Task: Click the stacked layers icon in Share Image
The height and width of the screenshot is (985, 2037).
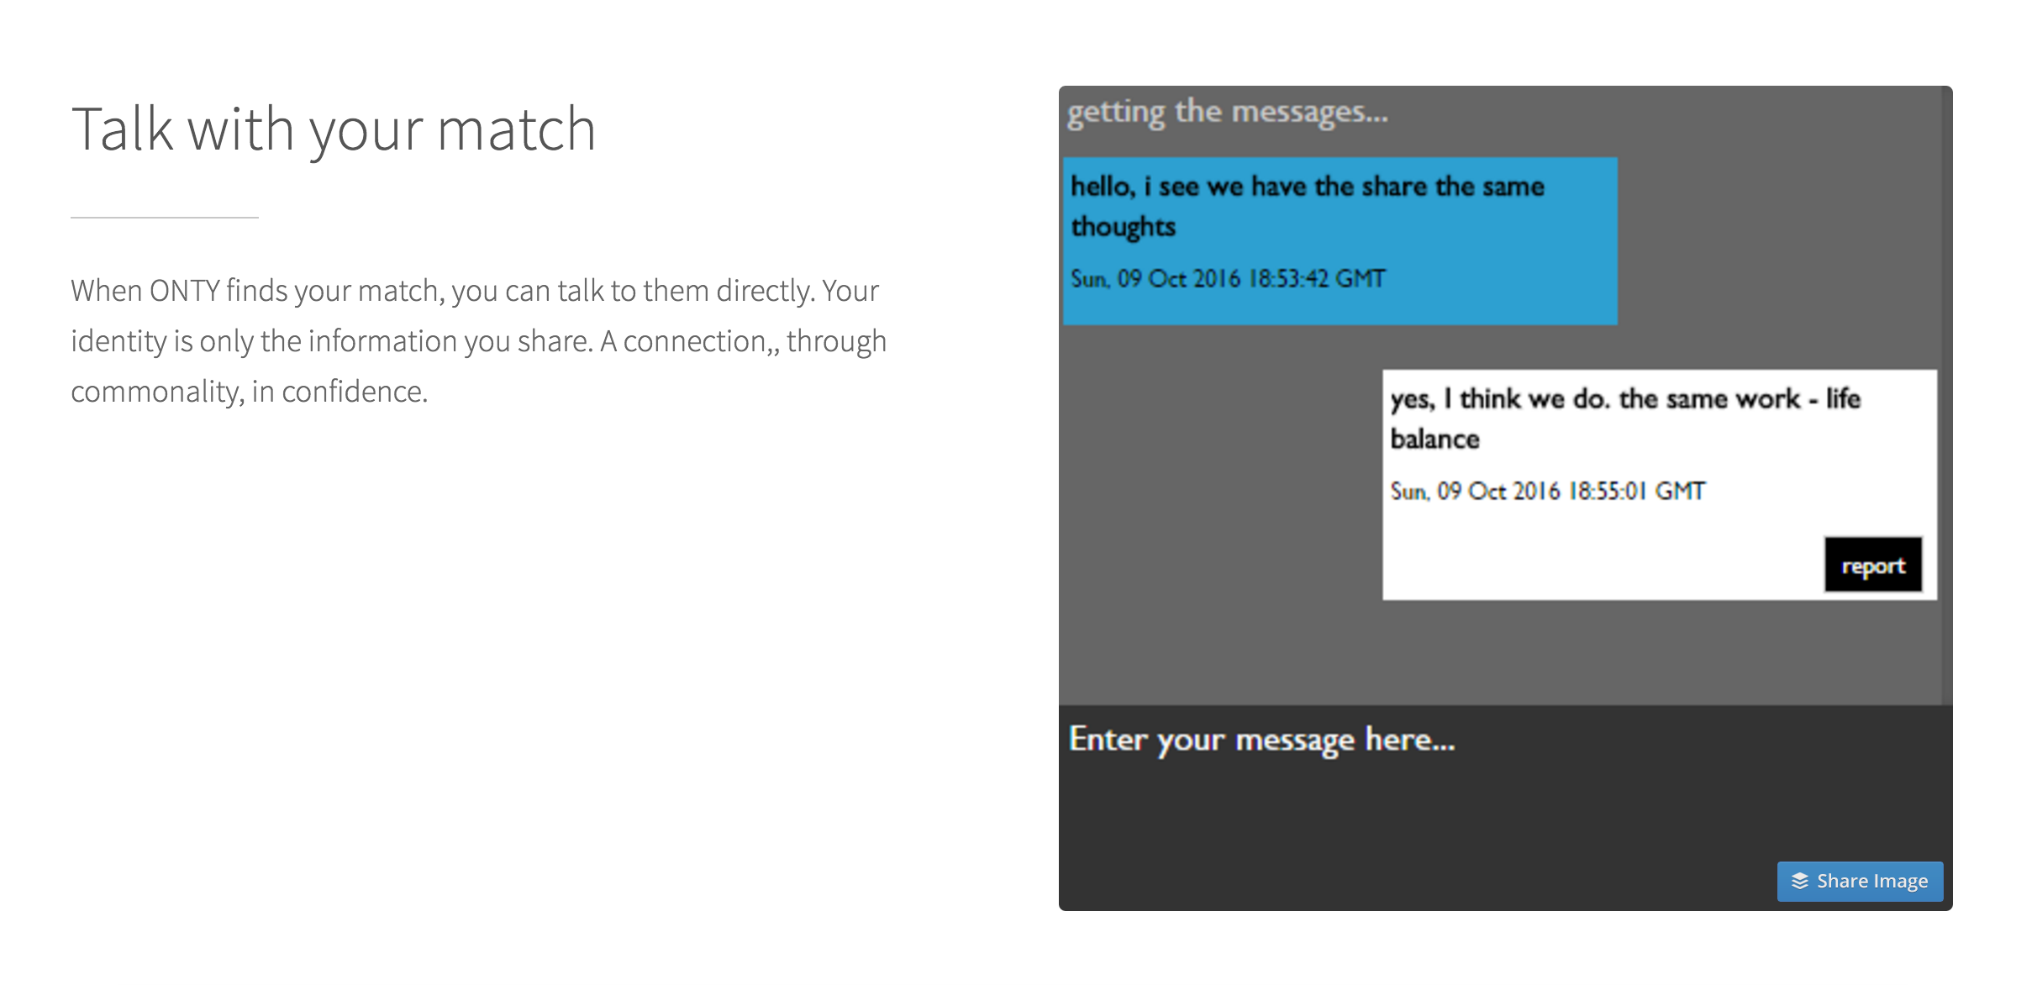Action: click(x=1799, y=881)
